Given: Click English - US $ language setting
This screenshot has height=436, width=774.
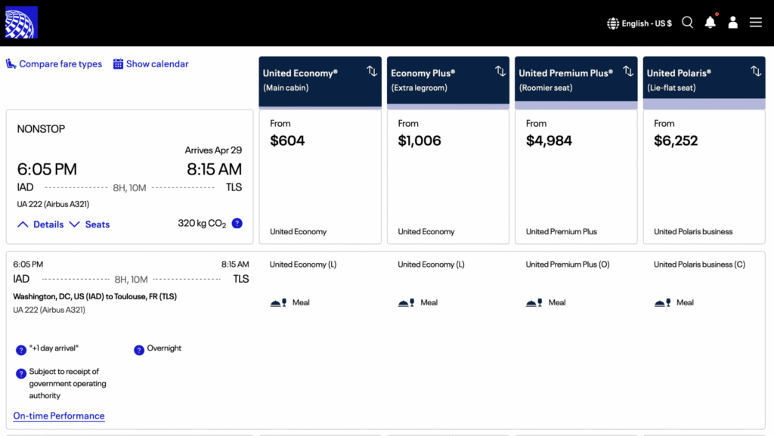Looking at the screenshot, I should pos(647,23).
